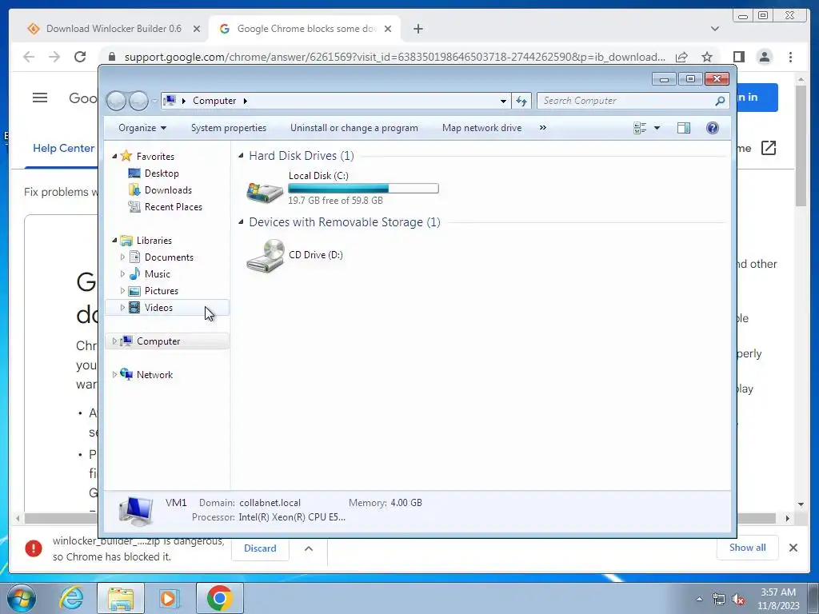Open Windows Media Player from taskbar
Screen dimensions: 819x614
click(170, 598)
